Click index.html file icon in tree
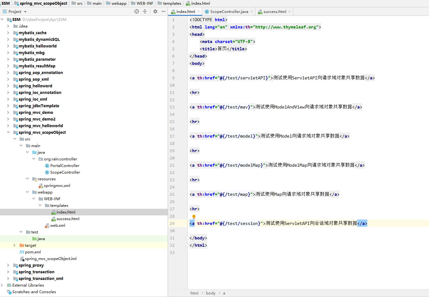 [x=53, y=212]
